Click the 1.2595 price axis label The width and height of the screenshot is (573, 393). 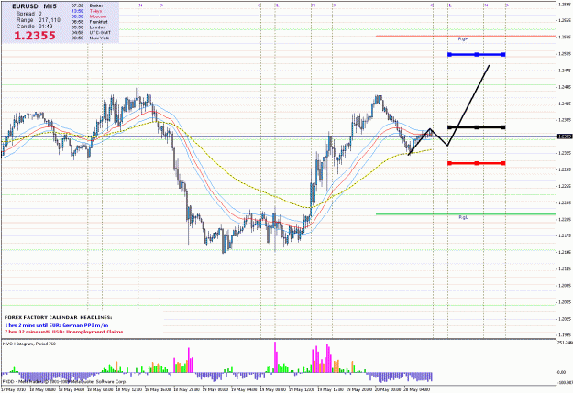click(565, 4)
